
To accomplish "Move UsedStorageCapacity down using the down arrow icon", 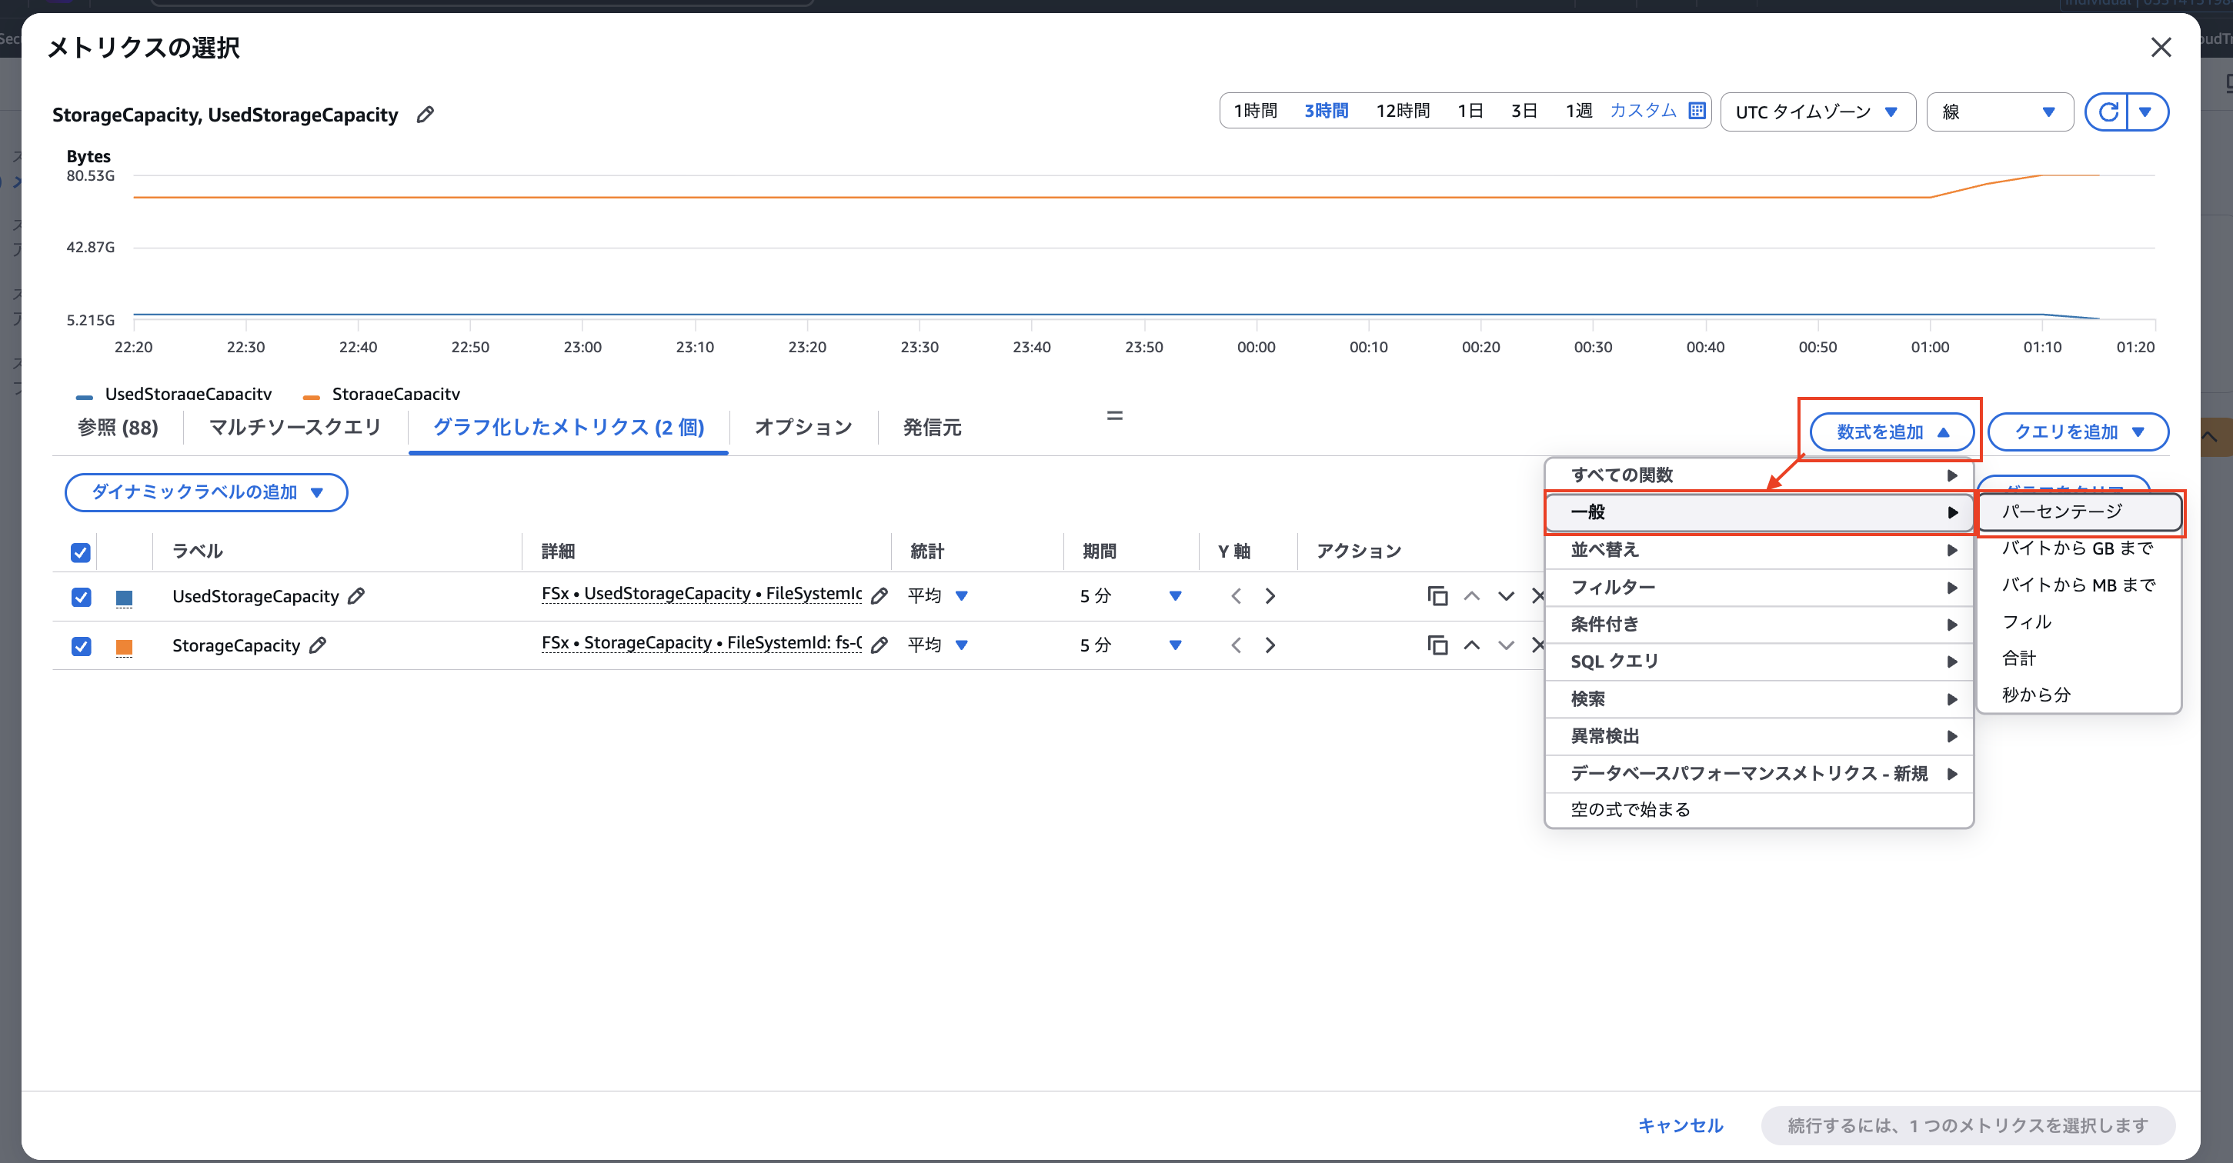I will [1506, 596].
